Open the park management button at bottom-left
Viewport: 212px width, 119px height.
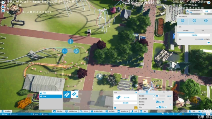6,111
